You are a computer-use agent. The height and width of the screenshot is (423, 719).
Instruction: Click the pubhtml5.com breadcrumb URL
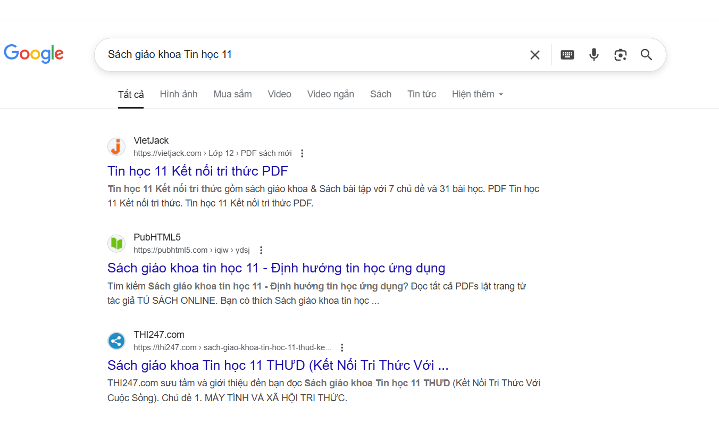pos(191,250)
